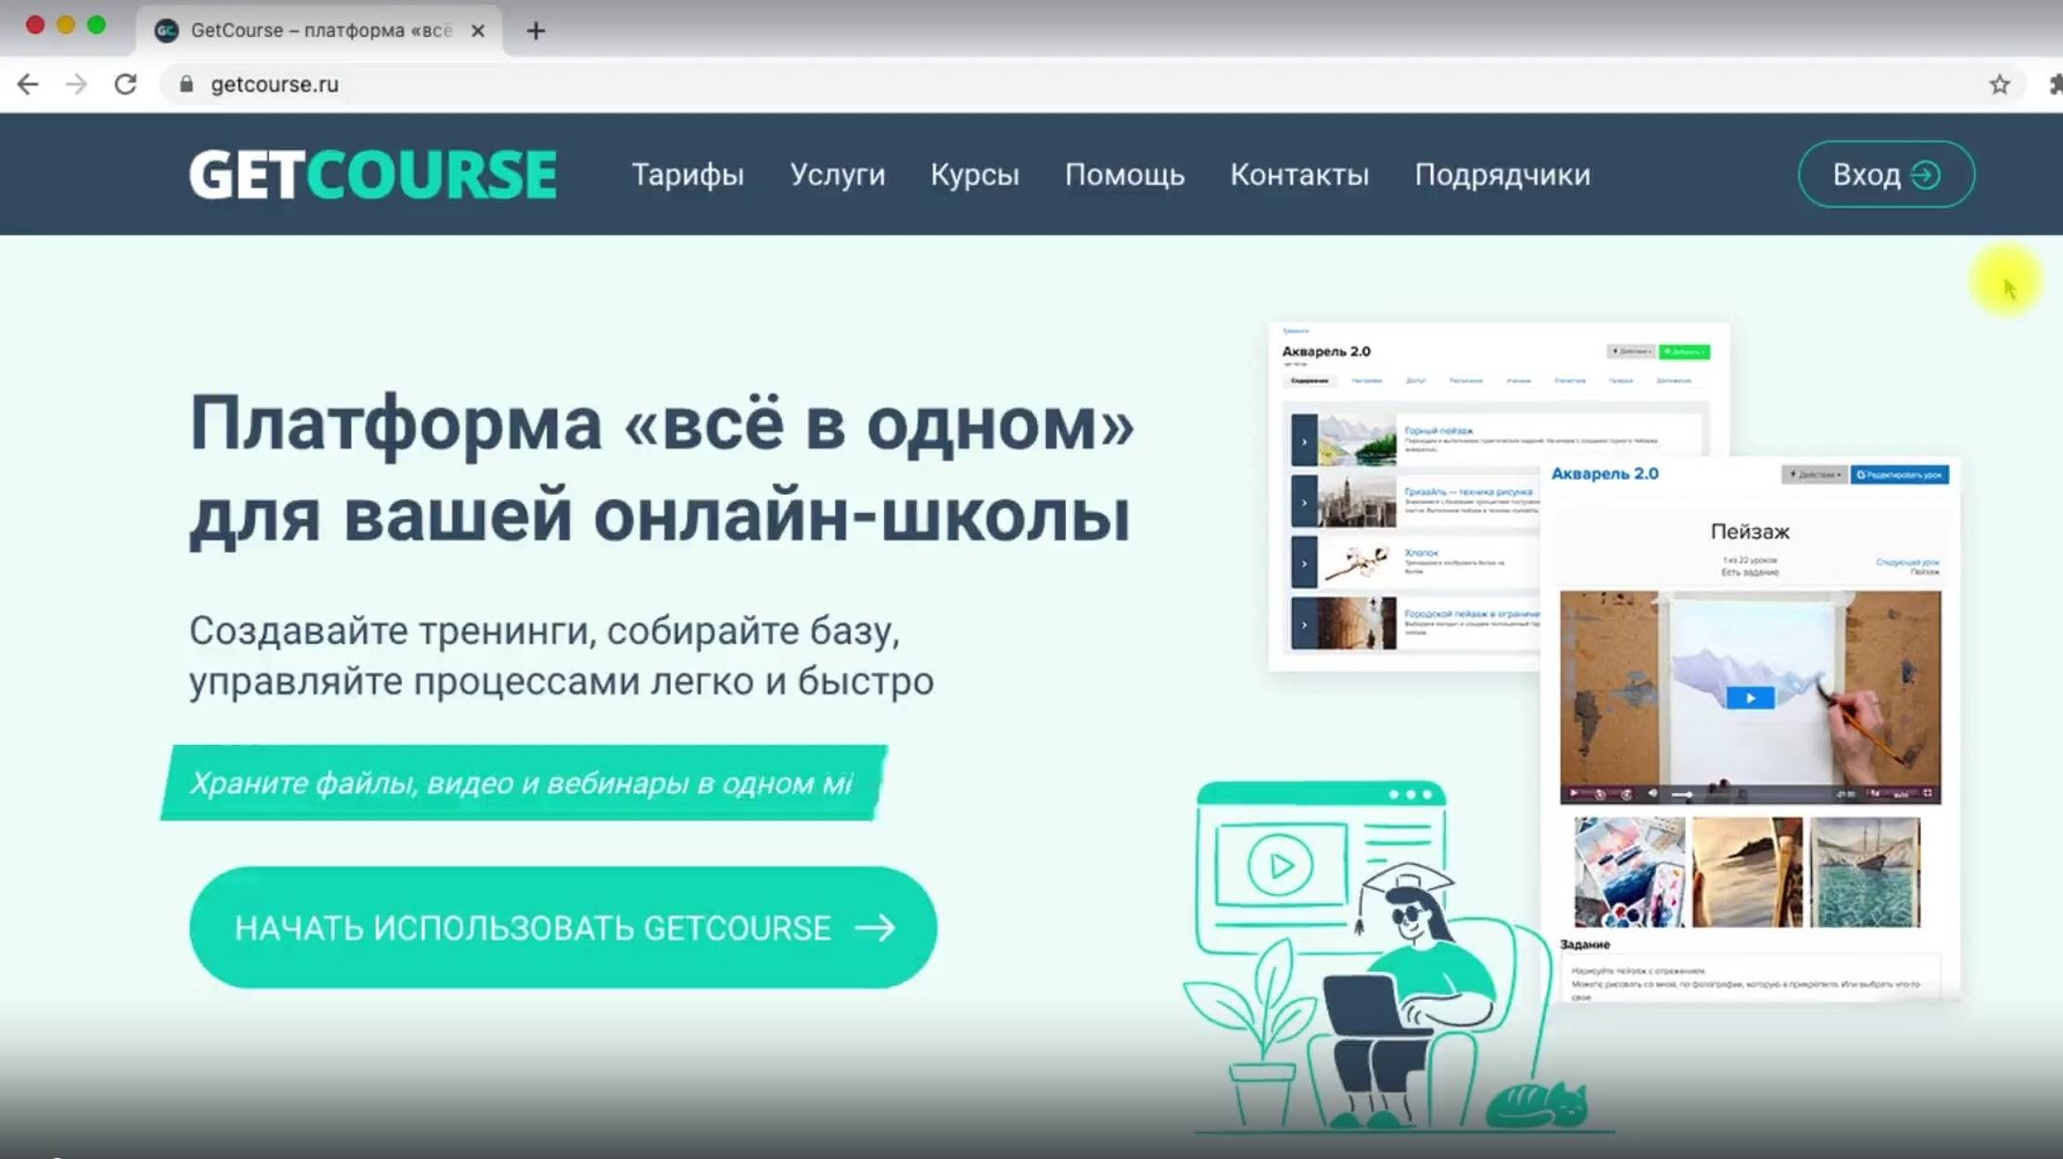Click the play button on the Пейзаж lesson video
Screen dimensions: 2063x1159
[x=1750, y=698]
